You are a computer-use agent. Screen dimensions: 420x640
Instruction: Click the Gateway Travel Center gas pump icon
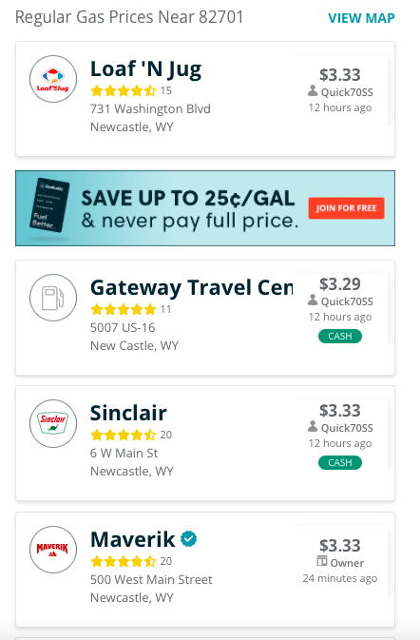click(x=53, y=298)
